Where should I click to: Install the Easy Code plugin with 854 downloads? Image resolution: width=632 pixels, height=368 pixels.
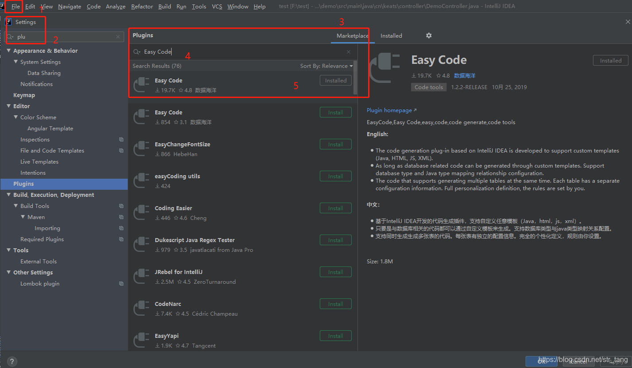(x=336, y=113)
